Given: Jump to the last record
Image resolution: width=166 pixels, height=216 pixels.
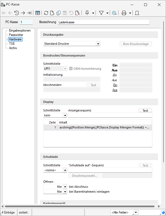Looking at the screenshot, I should (x=29, y=13).
